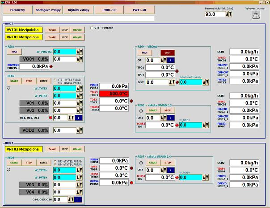Switch to the Digitální vstupy tab
The image size is (270, 208).
(x=77, y=9)
